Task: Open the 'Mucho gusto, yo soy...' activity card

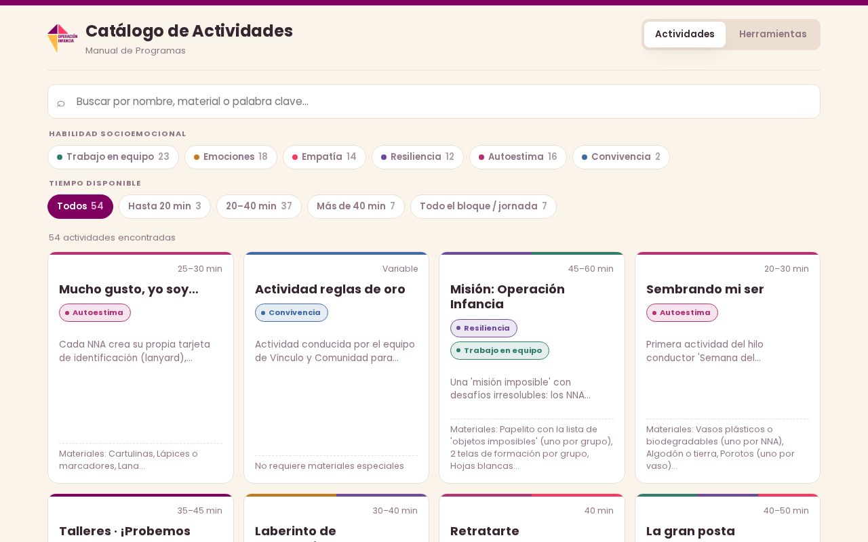Action: (140, 367)
